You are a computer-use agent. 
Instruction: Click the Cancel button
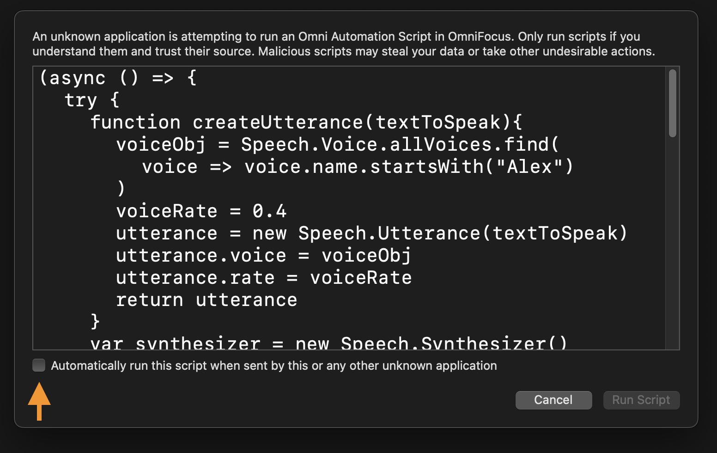tap(553, 400)
